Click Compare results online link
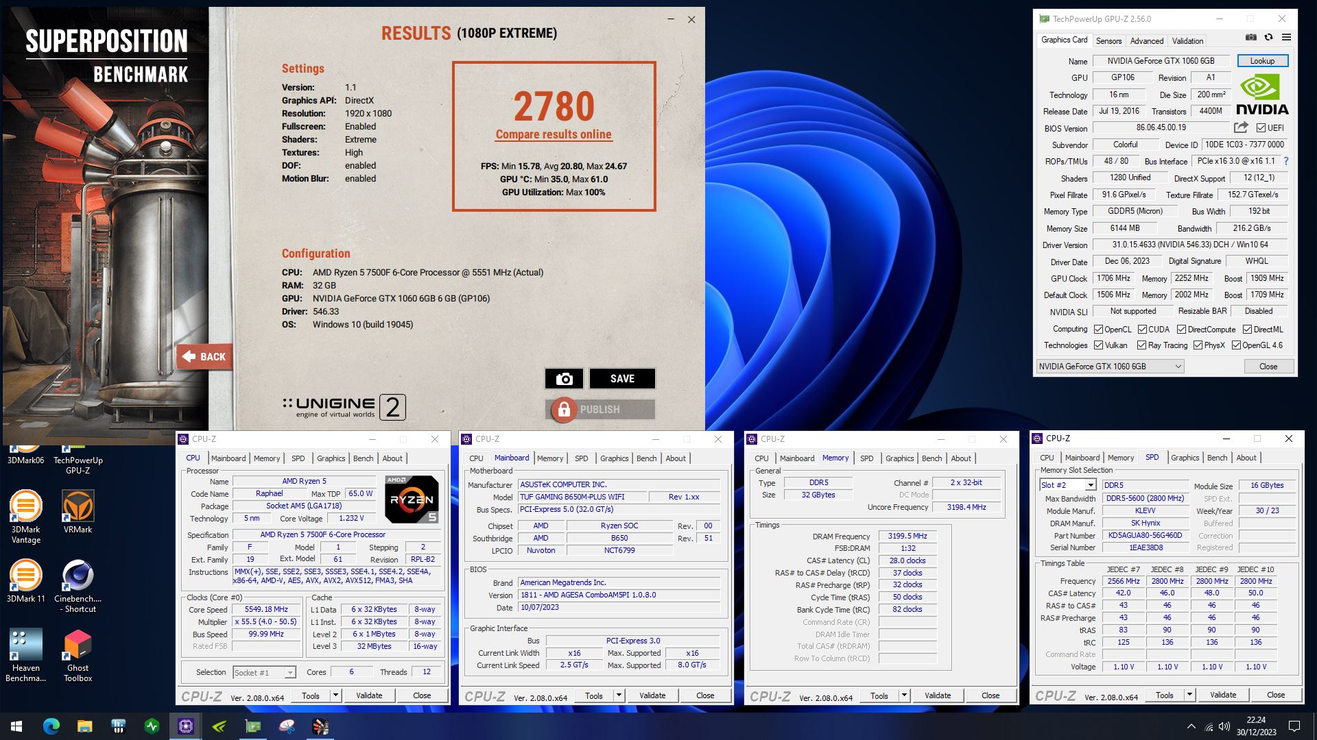The height and width of the screenshot is (740, 1317). click(554, 134)
